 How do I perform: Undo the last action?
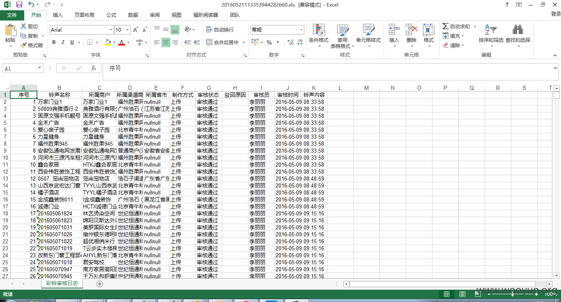pyautogui.click(x=32, y=5)
